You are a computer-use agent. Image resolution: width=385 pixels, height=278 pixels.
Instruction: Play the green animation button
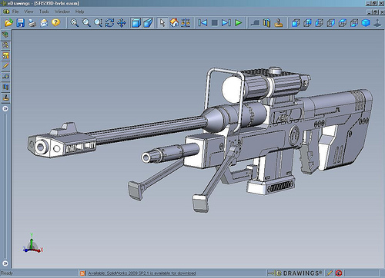pyautogui.click(x=239, y=23)
